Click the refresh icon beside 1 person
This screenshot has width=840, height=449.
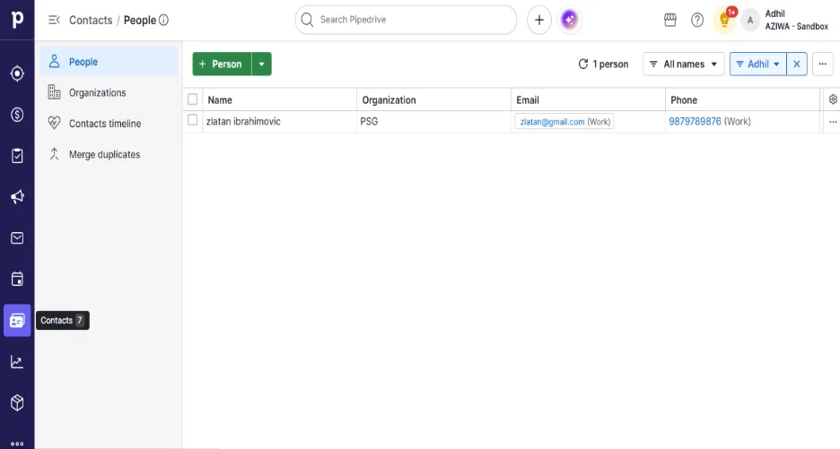click(582, 65)
